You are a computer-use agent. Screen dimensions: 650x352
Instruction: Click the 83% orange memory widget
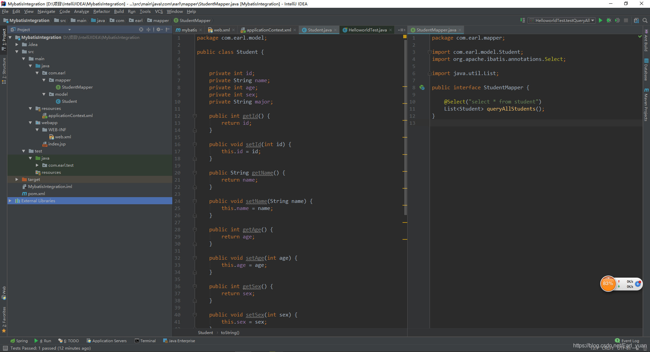(608, 284)
